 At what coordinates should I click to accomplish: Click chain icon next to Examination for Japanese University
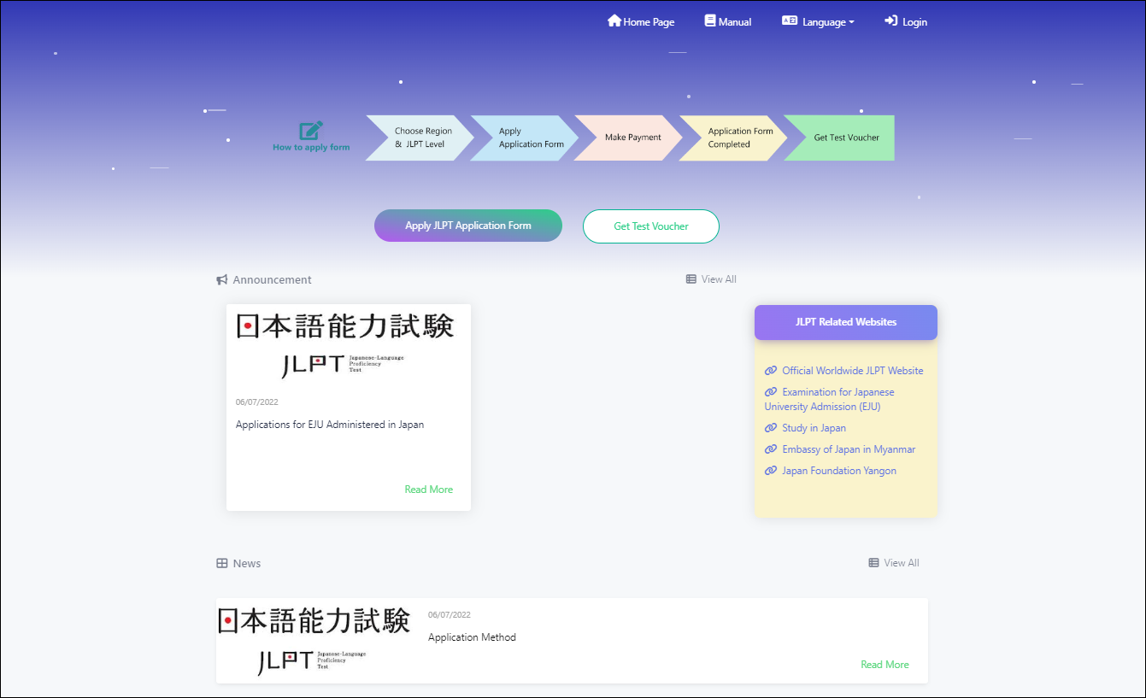[771, 392]
